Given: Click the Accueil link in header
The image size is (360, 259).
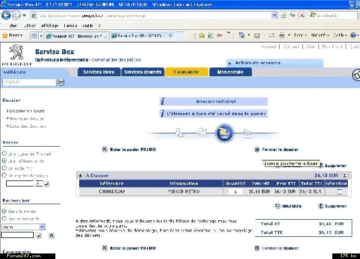Looking at the screenshot, I should click(269, 46).
